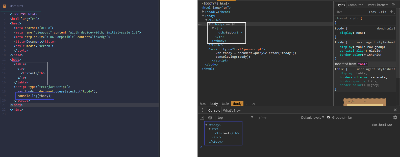Screen dimensions: 400x157
Task: Clear the console with the ban icon
Action: [x=210, y=117]
